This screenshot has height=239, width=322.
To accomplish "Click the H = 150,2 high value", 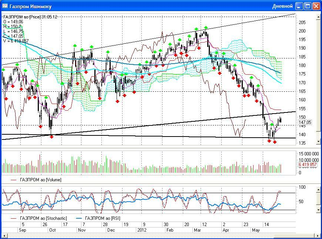I will pos(12,27).
